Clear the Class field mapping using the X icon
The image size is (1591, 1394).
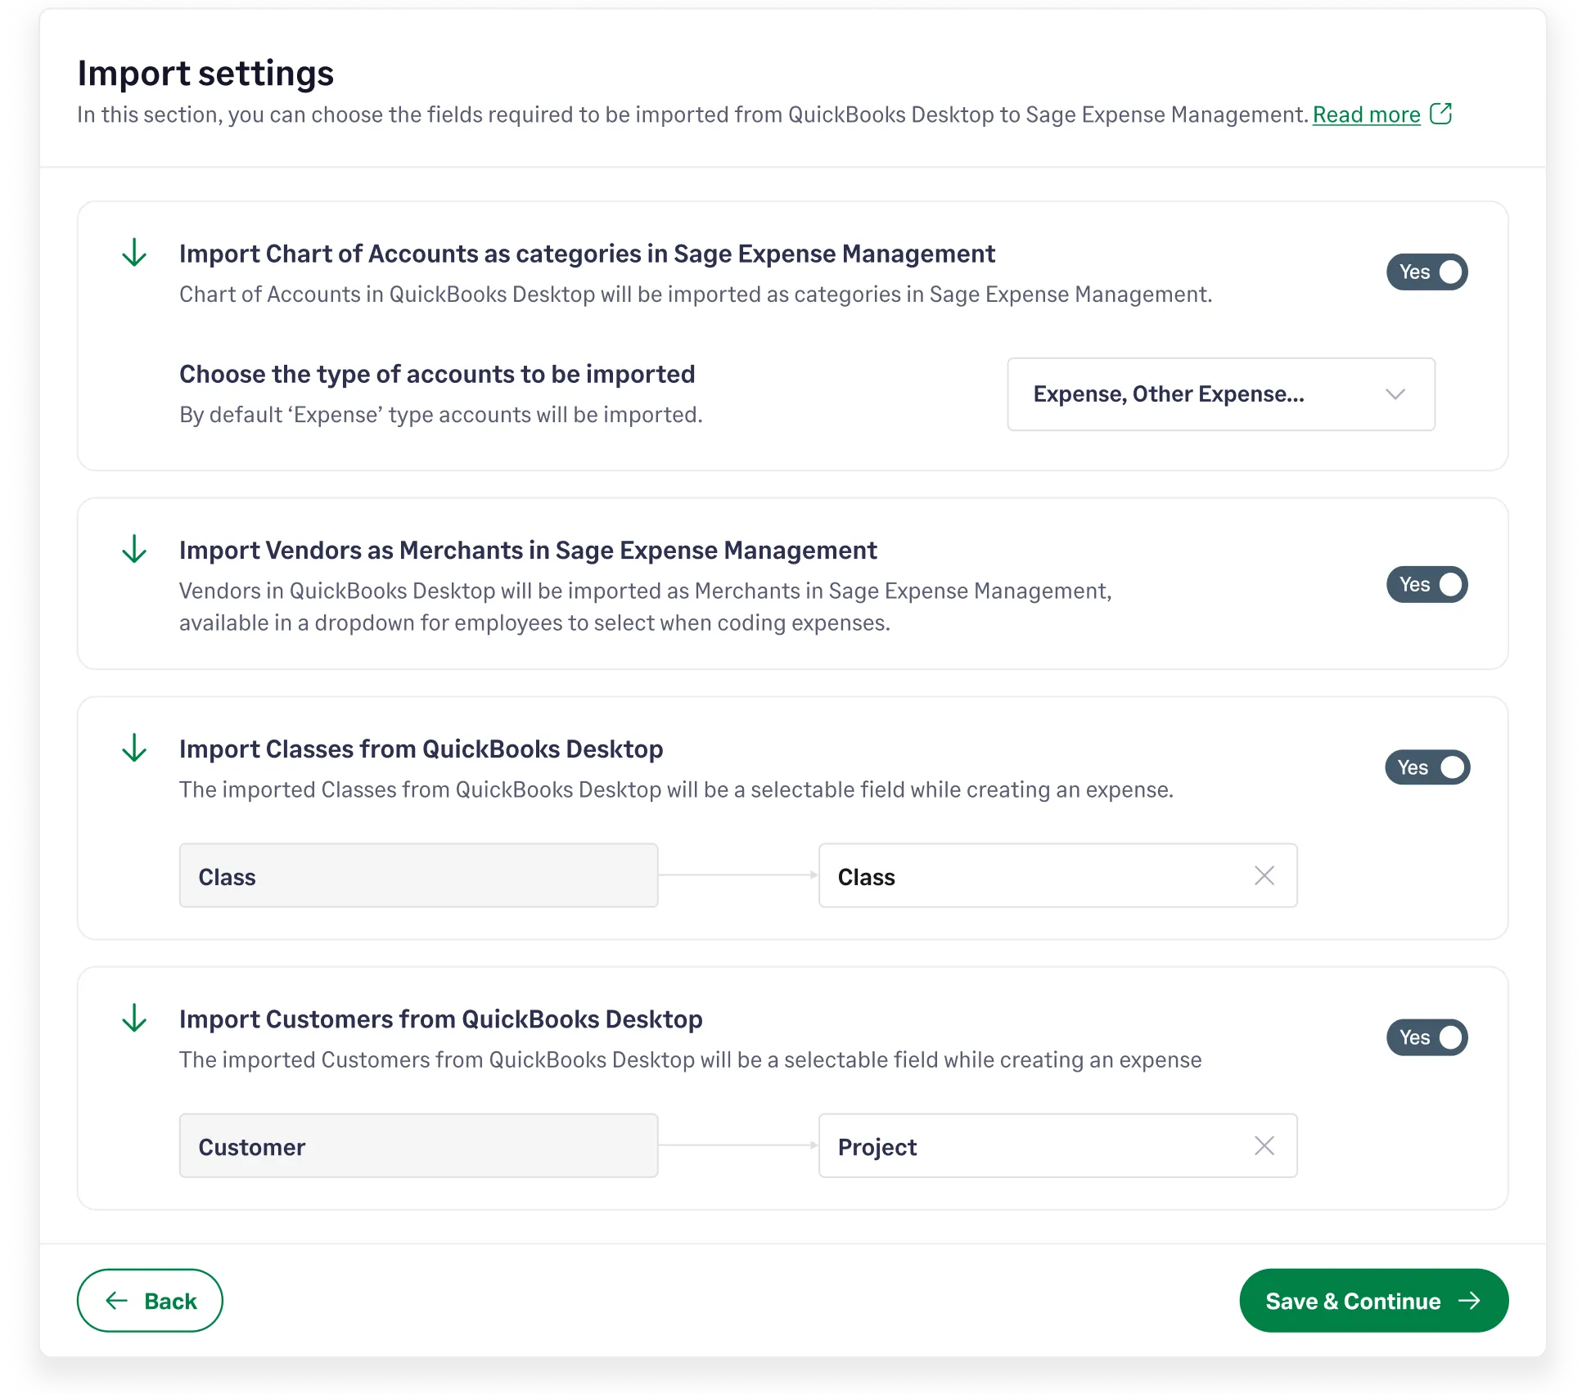pos(1264,875)
